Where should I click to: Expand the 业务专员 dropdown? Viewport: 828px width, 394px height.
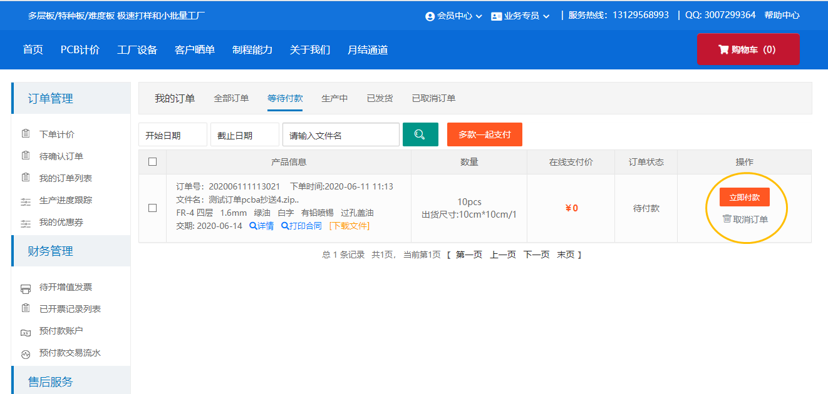520,16
